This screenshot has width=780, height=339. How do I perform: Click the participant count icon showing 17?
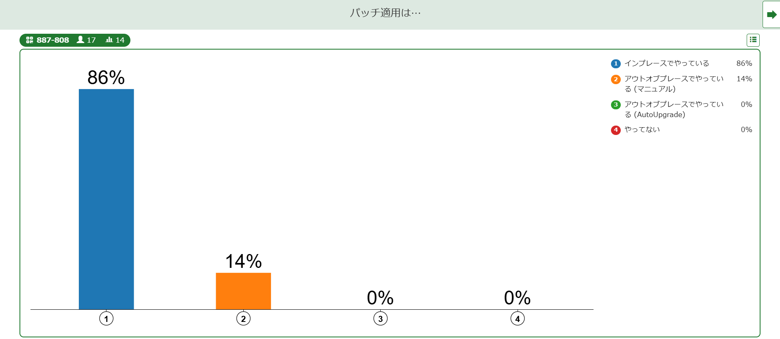80,40
